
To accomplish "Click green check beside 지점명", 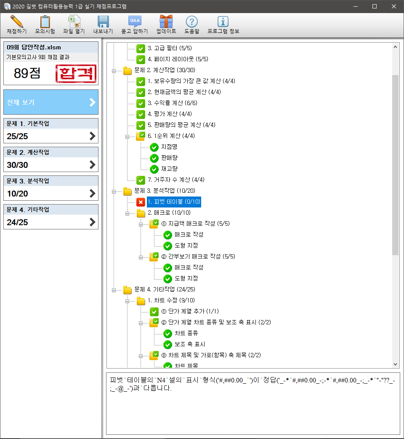I will (154, 147).
